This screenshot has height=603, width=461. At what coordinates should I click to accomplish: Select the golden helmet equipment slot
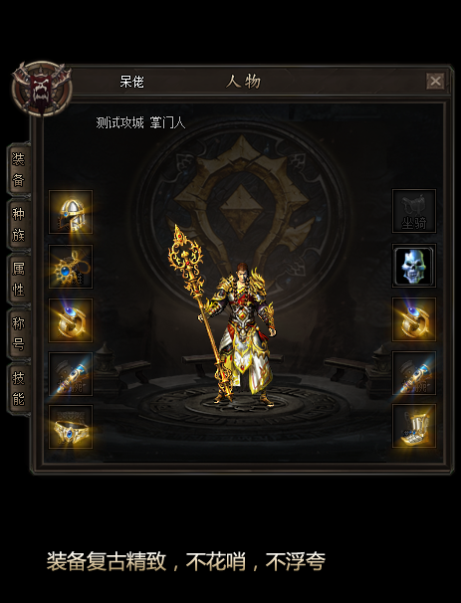[71, 212]
